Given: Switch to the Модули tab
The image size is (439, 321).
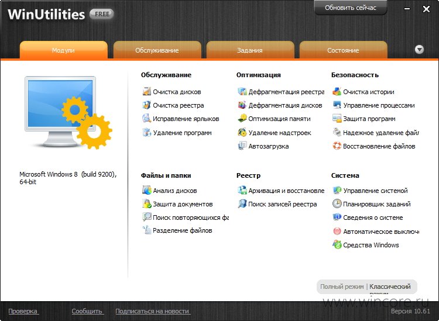Looking at the screenshot, I should (64, 50).
